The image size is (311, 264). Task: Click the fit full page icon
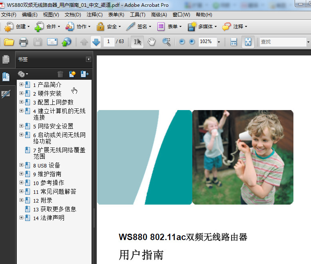(248, 42)
